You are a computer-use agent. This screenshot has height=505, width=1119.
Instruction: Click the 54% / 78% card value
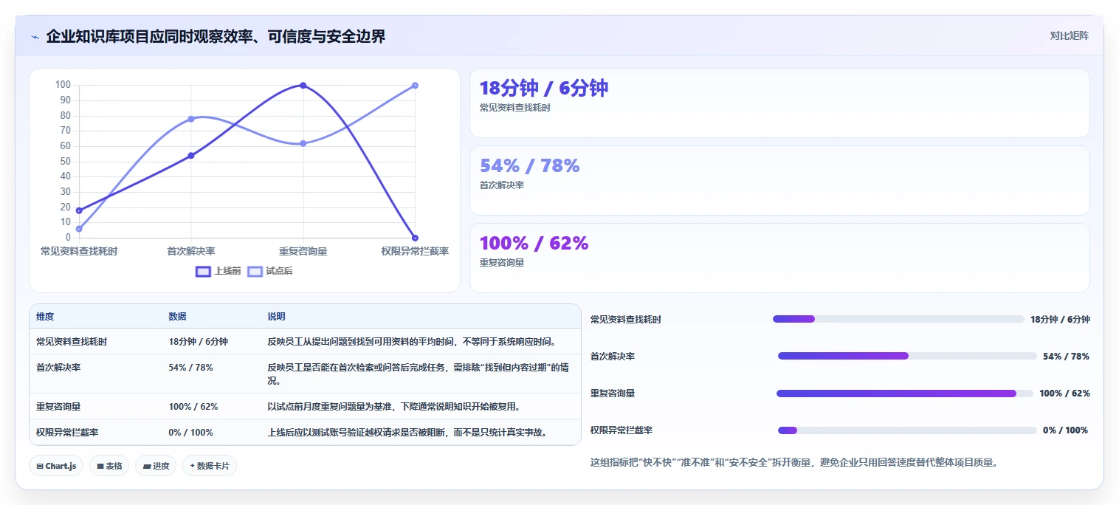529,166
